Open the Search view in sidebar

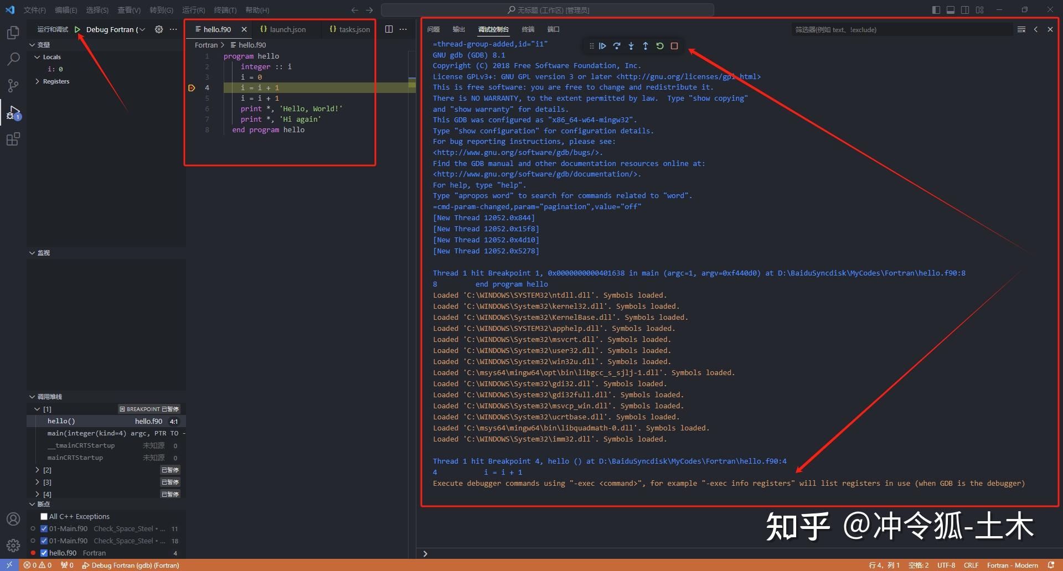[x=13, y=59]
